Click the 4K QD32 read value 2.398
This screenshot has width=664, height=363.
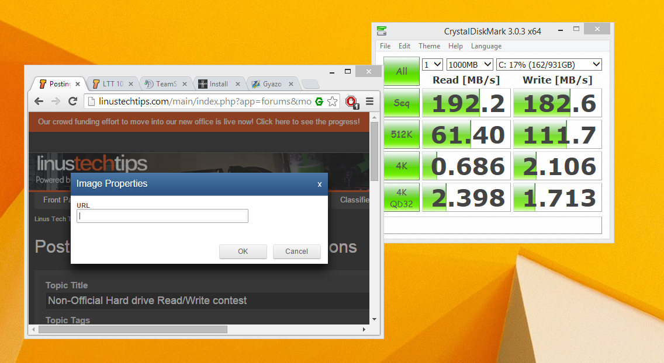click(466, 197)
